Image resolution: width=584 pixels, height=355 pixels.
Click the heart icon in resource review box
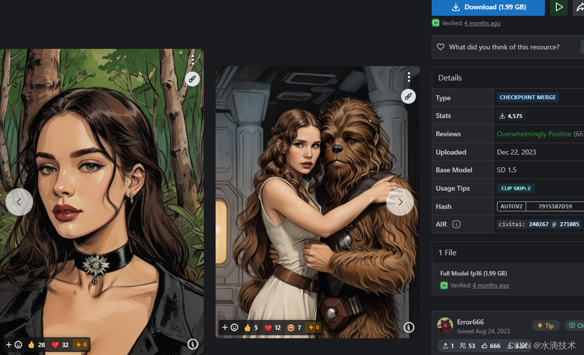[x=441, y=47]
